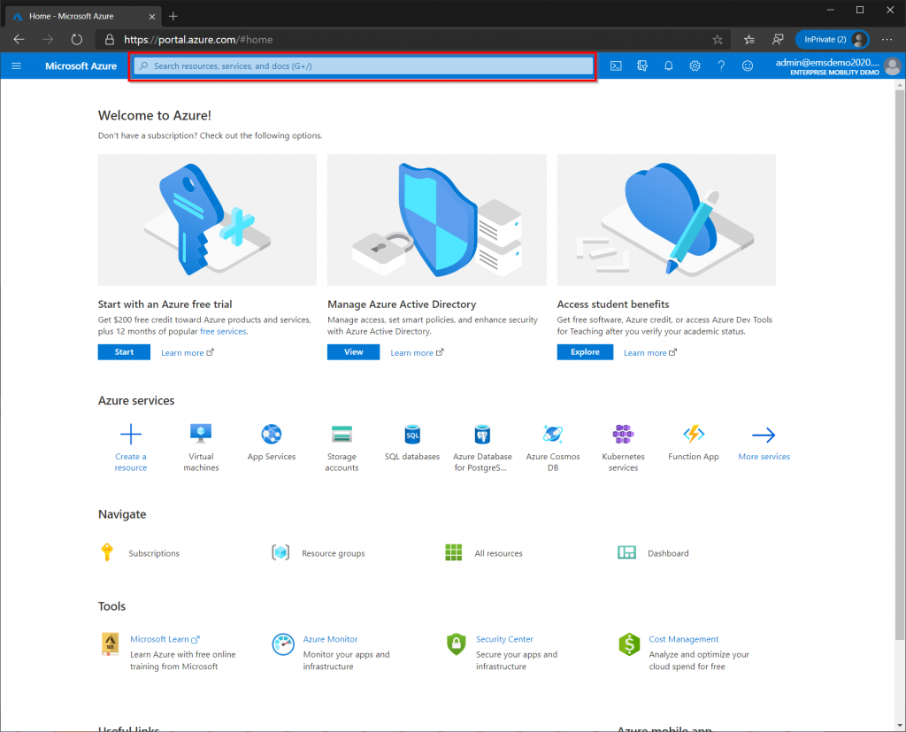Click the Explore student benefits button
The height and width of the screenshot is (732, 906).
point(585,352)
